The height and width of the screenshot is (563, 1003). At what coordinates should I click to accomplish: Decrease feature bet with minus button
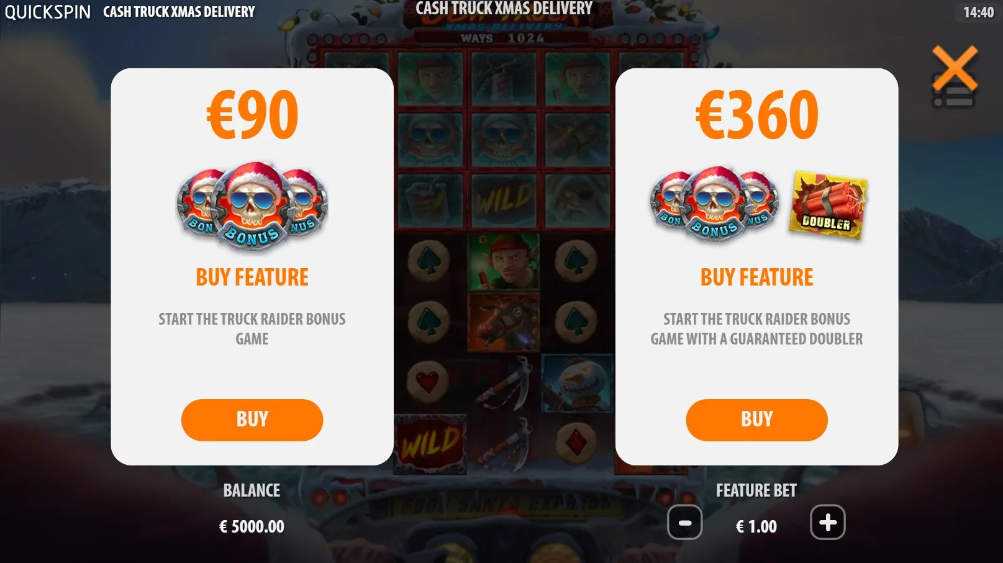coord(684,523)
